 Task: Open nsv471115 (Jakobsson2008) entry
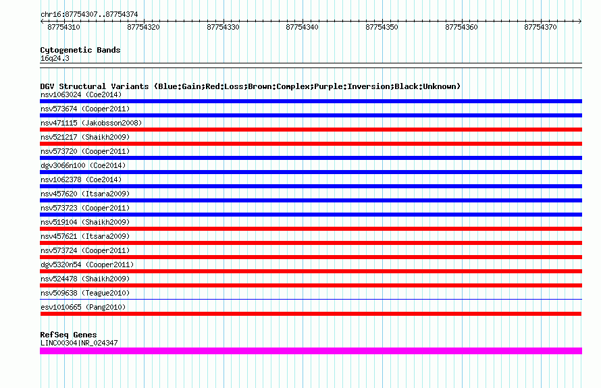pos(91,123)
